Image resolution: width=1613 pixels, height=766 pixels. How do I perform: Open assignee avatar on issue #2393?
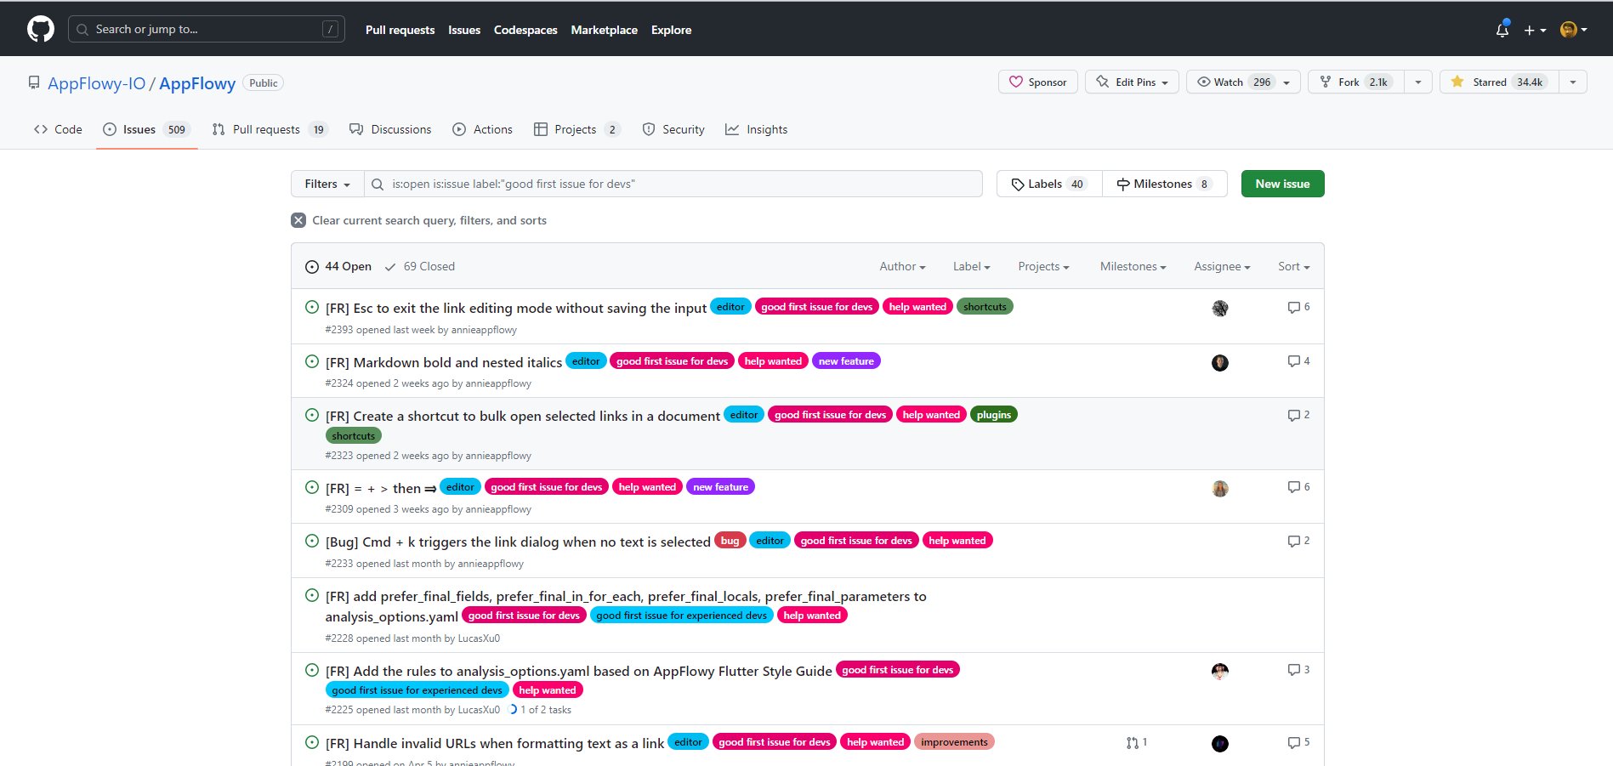pos(1220,308)
